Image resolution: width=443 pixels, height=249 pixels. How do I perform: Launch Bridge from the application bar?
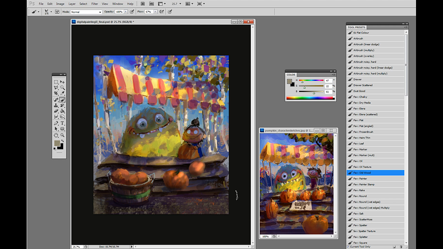(143, 3)
